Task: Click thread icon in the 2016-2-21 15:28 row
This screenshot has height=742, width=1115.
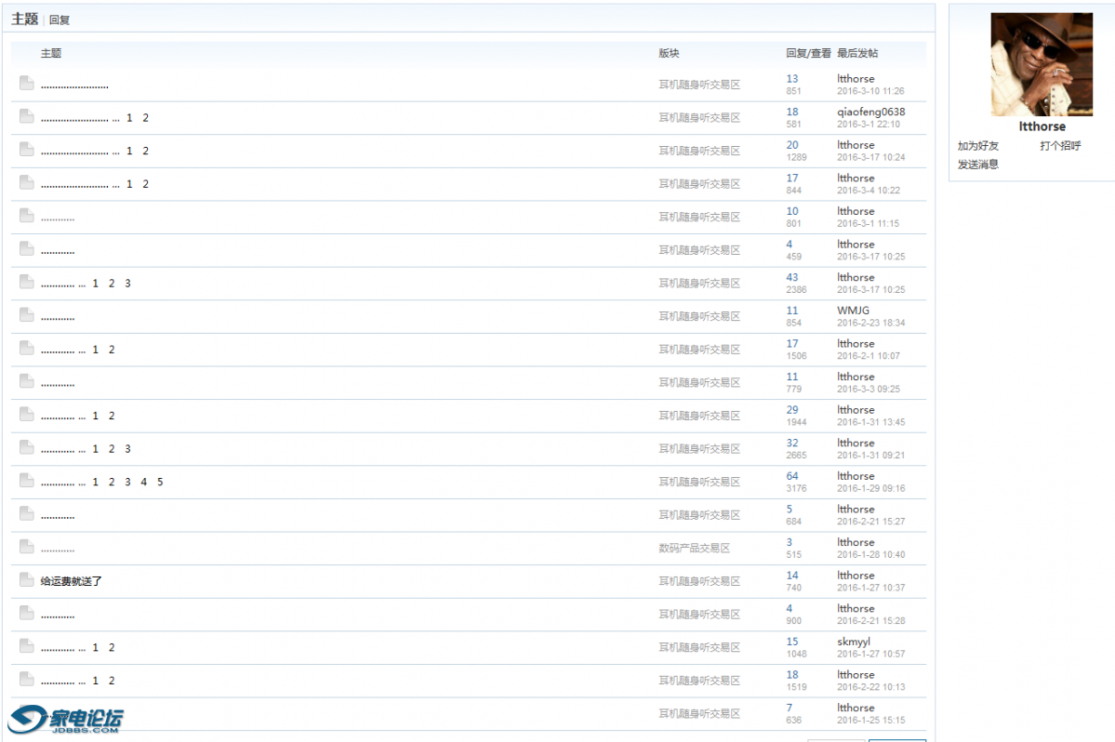Action: [x=26, y=613]
